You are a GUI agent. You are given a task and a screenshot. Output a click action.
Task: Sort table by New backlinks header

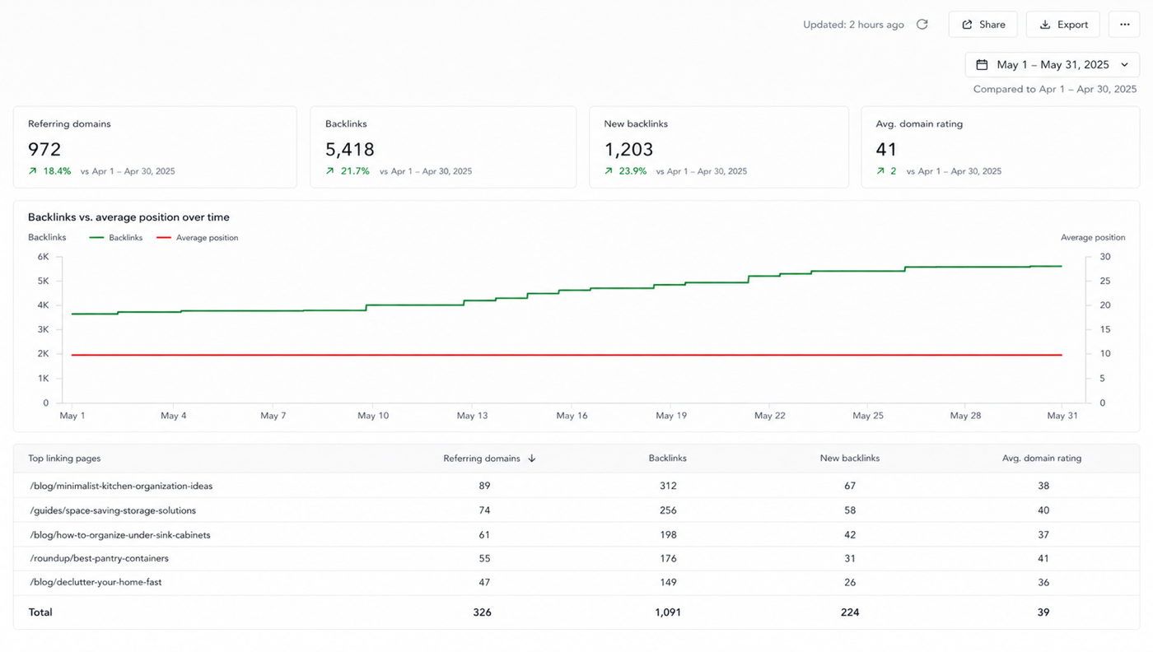850,459
